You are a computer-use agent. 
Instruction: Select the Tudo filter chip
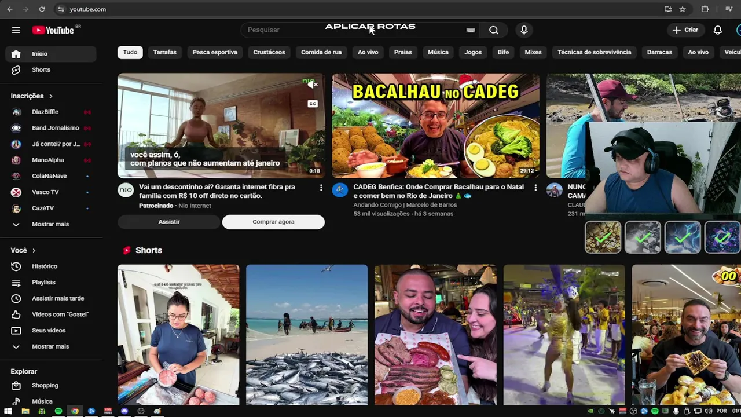click(130, 52)
